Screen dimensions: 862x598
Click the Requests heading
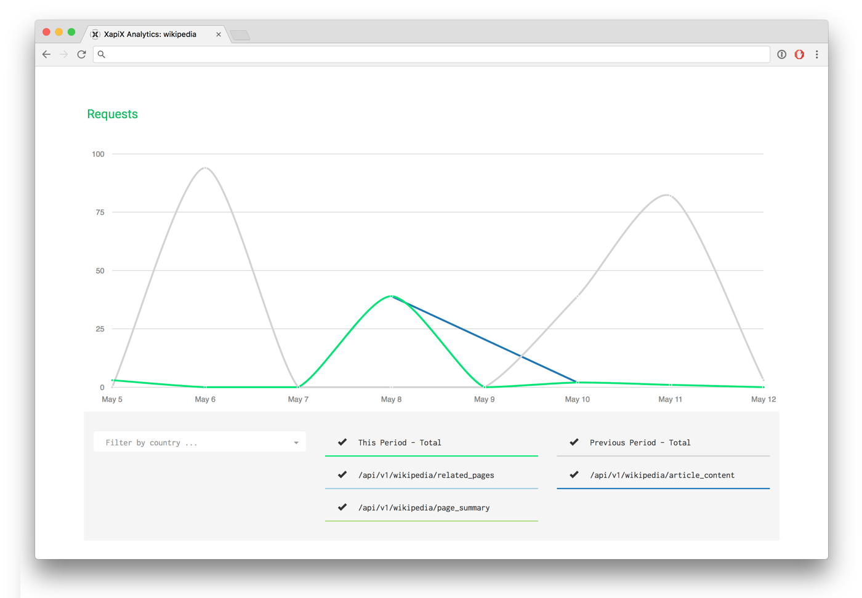click(x=112, y=114)
